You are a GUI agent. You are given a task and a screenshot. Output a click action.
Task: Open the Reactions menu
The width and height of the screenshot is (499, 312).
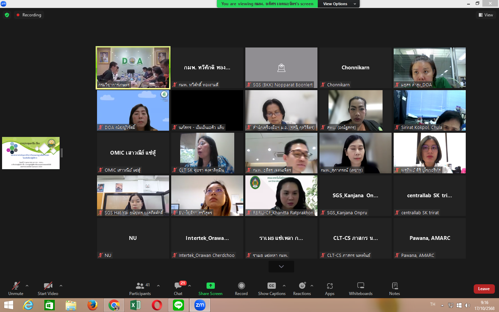pos(302,288)
